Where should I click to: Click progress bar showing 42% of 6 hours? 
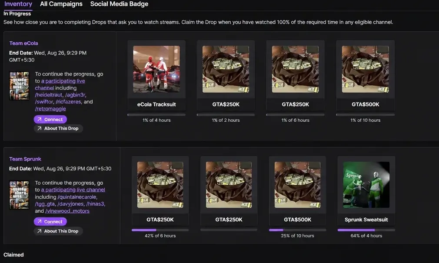tap(160, 230)
